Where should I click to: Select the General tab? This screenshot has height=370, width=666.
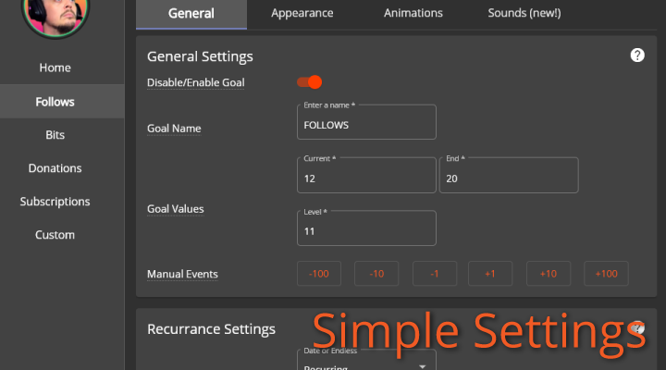click(x=191, y=14)
